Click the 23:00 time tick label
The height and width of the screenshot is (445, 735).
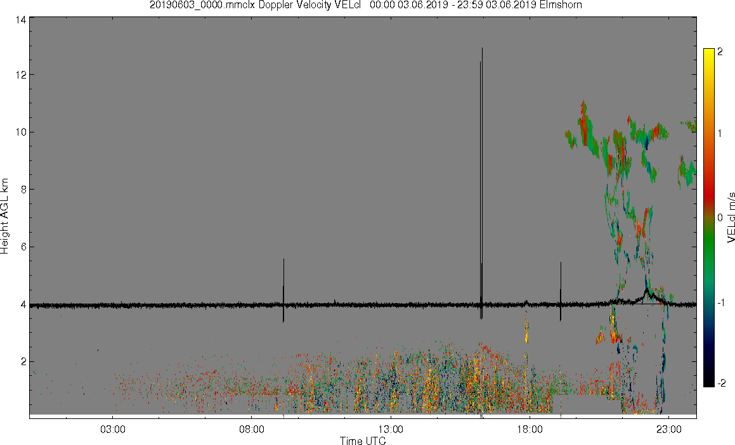(669, 430)
